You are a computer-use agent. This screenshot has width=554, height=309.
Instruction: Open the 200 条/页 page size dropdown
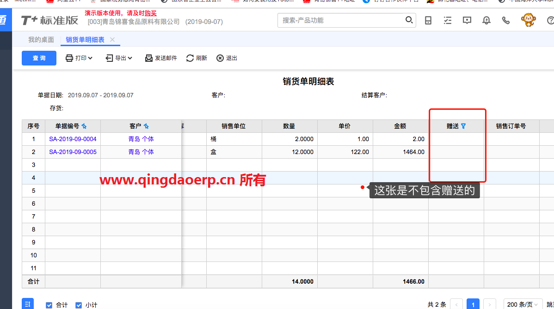coord(522,304)
